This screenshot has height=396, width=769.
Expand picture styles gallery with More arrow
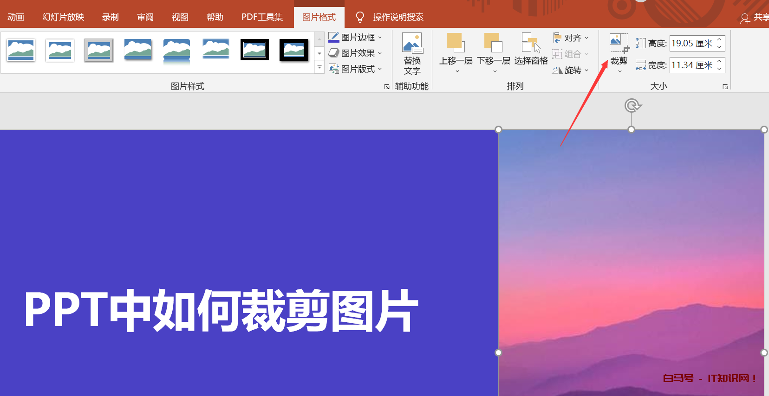coord(319,68)
